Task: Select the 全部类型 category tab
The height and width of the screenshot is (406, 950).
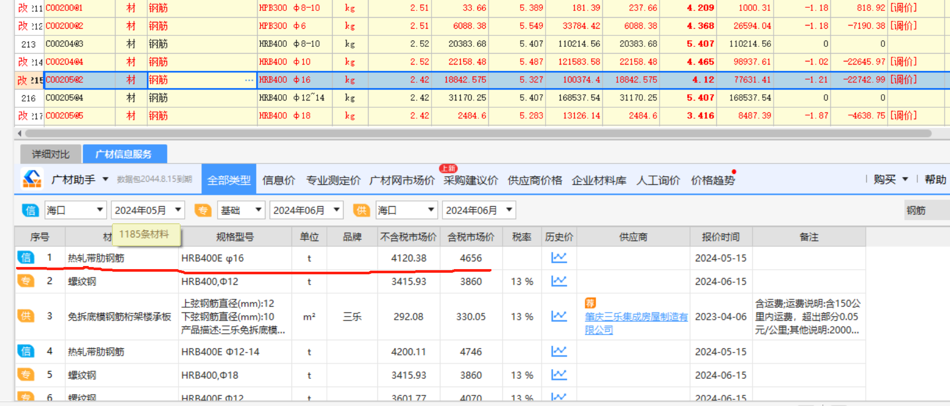Action: pyautogui.click(x=229, y=180)
